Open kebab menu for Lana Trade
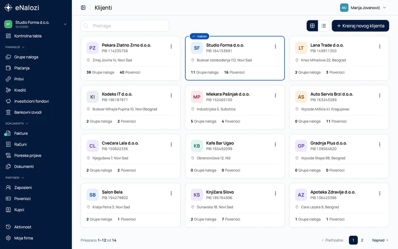Image resolution: width=398 pixels, height=249 pixels. point(380,46)
